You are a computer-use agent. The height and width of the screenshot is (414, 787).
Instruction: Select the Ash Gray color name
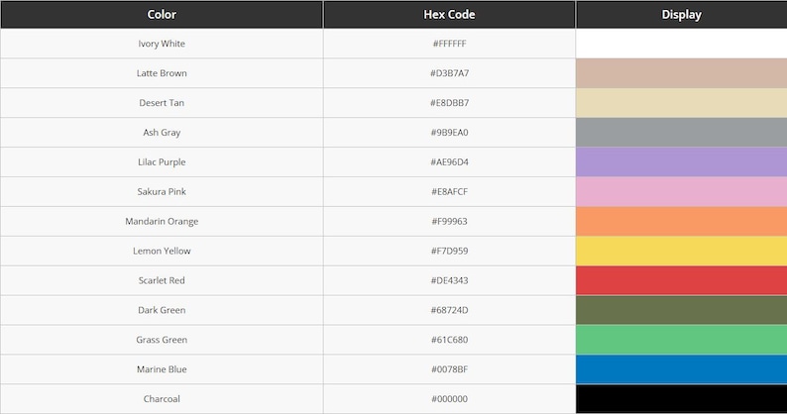click(x=162, y=133)
